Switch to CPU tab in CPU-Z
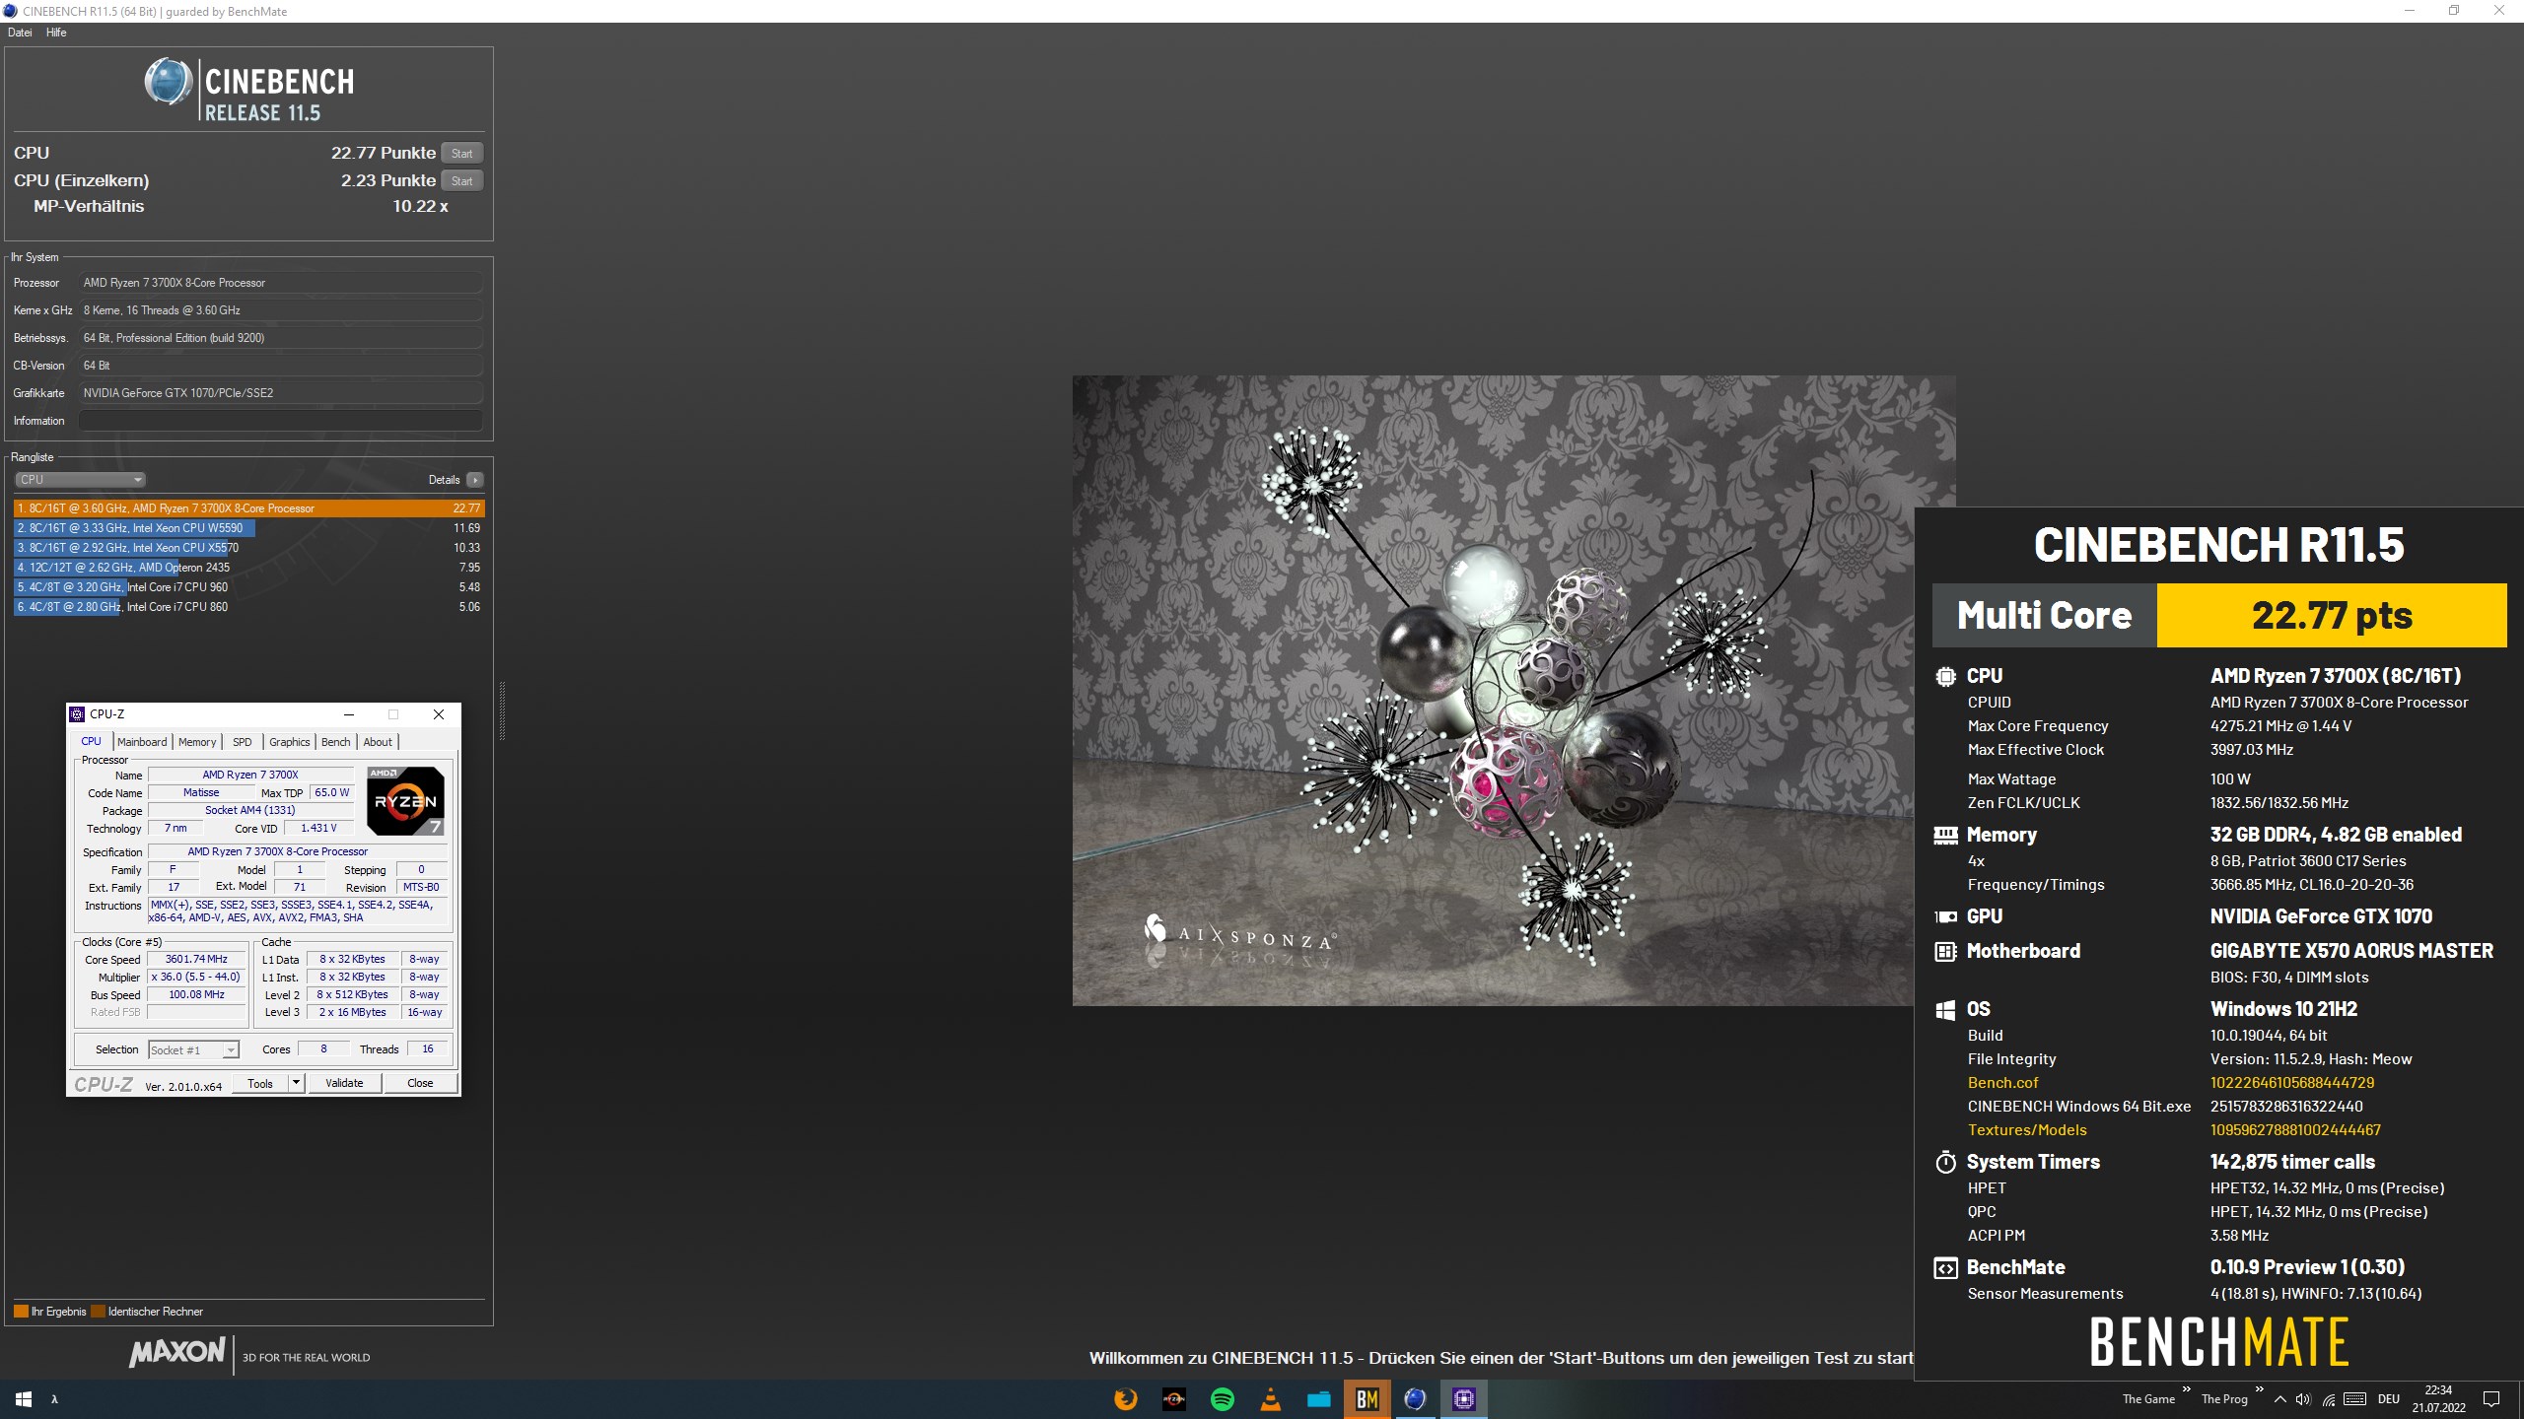The height and width of the screenshot is (1419, 2524). pyautogui.click(x=91, y=742)
